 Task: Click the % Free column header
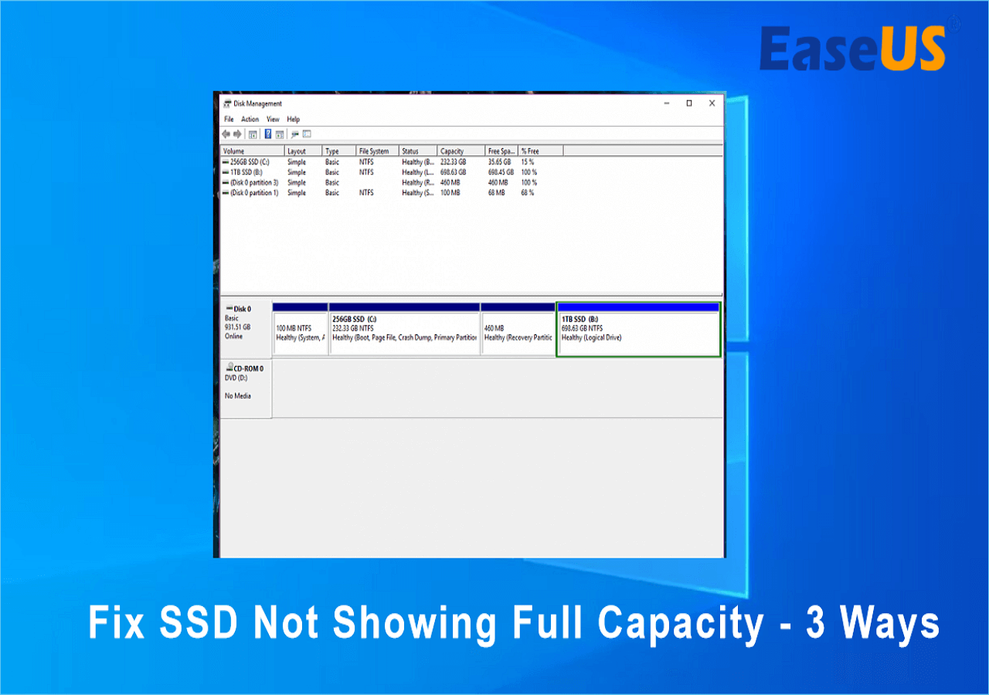pos(541,151)
